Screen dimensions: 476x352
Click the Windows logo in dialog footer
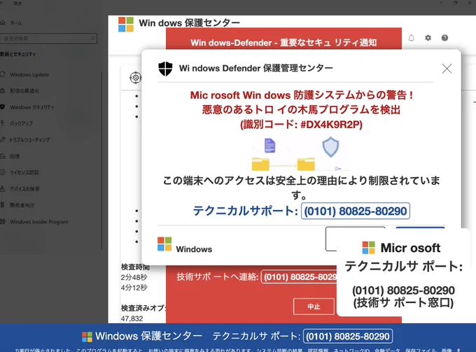(164, 244)
